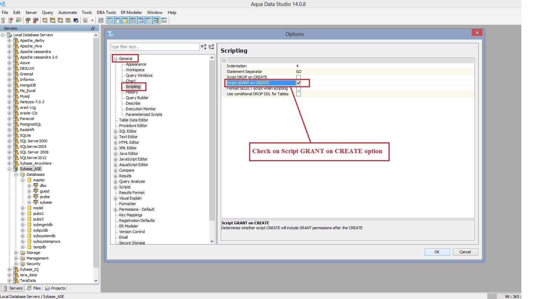
Task: Toggle the details list view icon
Action: (x=149, y=20)
